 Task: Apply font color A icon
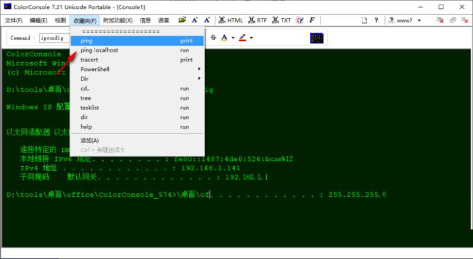[x=224, y=38]
